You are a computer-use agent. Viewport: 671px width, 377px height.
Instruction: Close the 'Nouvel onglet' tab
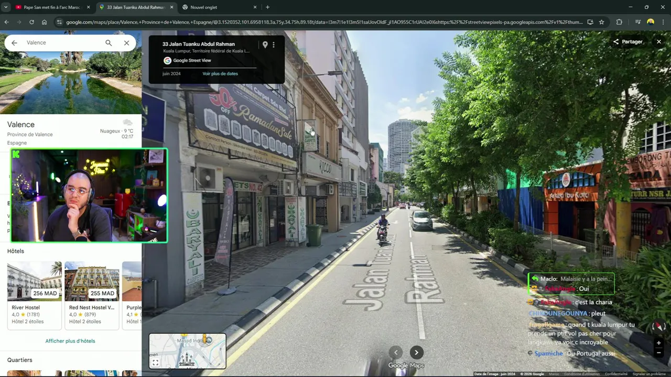click(x=255, y=7)
